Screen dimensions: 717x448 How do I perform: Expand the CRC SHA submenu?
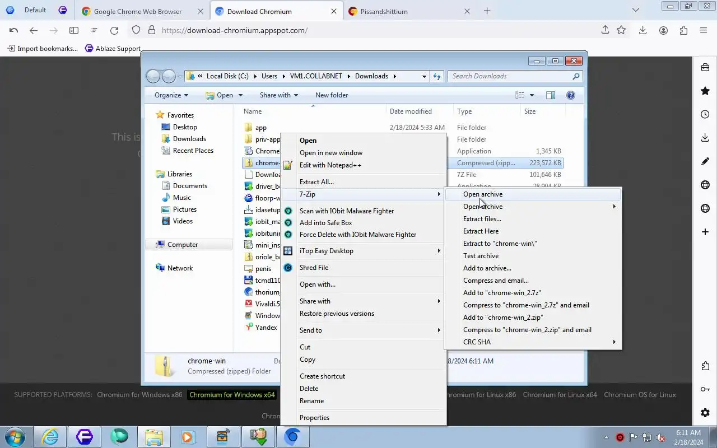pos(533,342)
